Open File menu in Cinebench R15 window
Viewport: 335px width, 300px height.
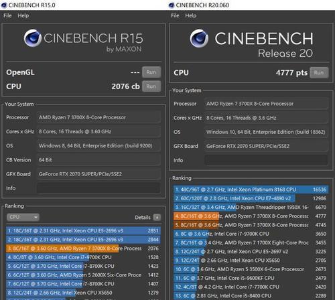[7, 15]
